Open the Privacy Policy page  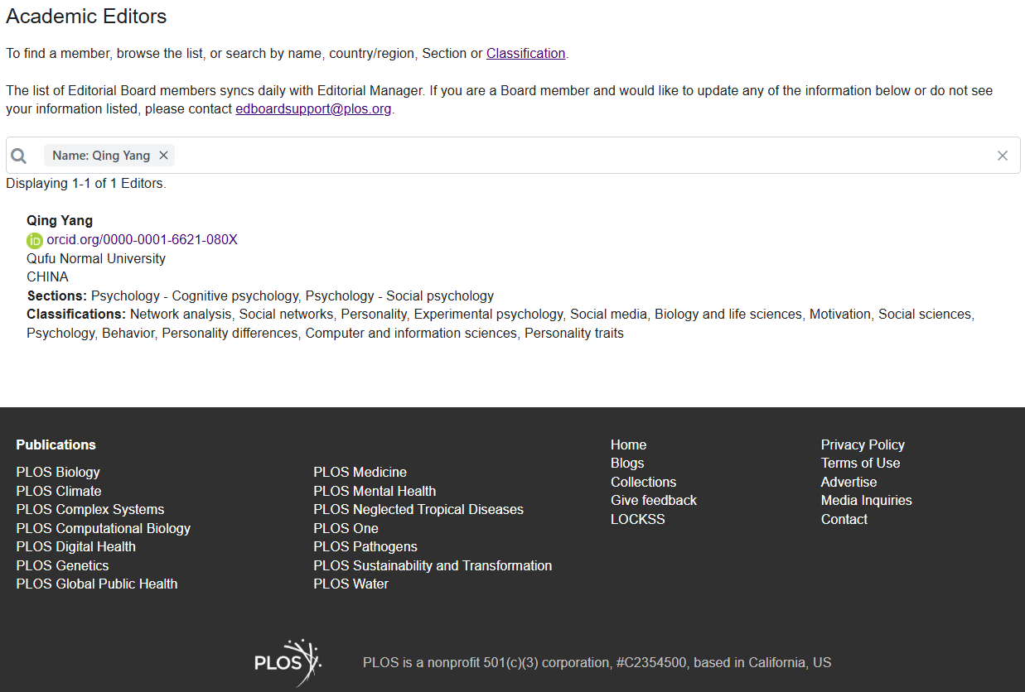pos(862,445)
